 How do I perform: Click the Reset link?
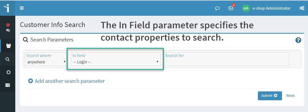[291, 95]
